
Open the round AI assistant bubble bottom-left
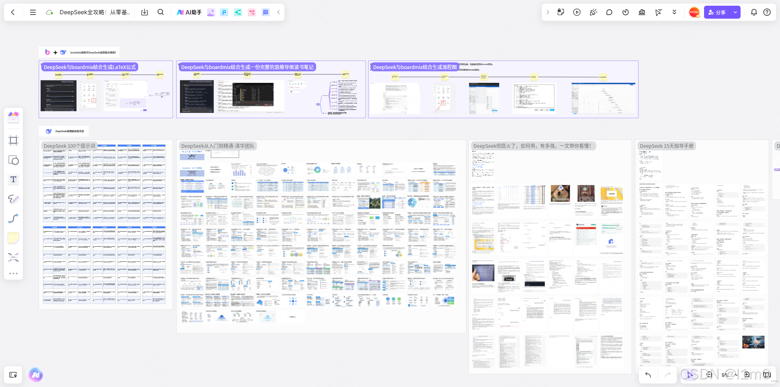click(x=36, y=375)
